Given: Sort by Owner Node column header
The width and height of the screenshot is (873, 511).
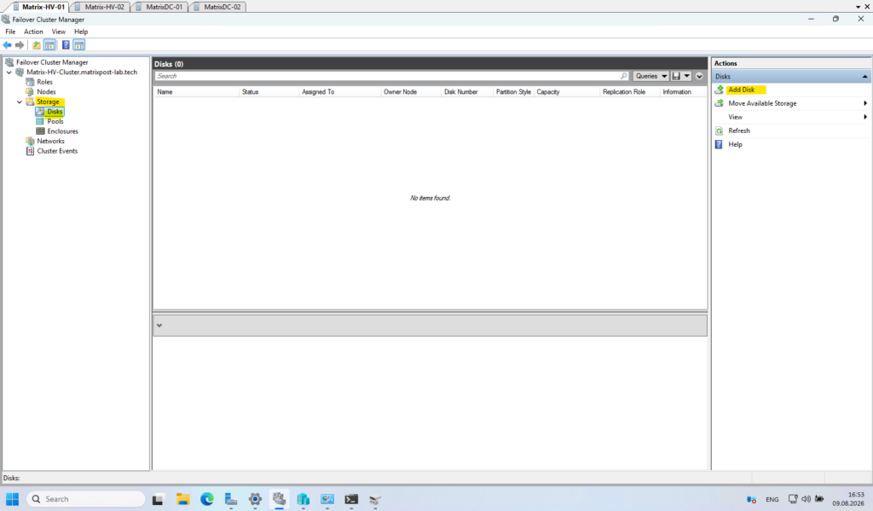Looking at the screenshot, I should [411, 92].
